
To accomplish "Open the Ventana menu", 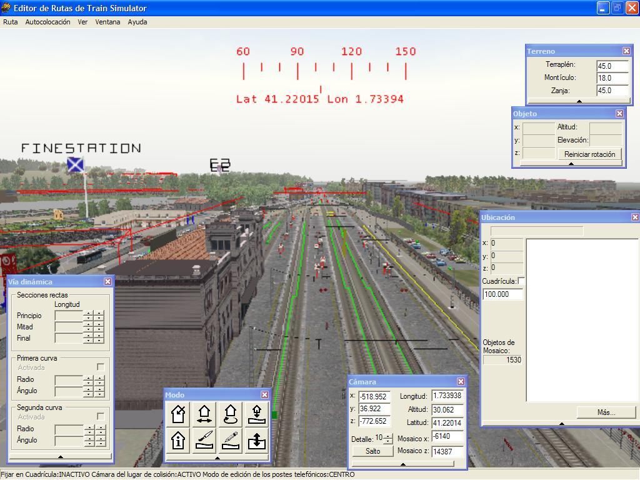I will pyautogui.click(x=107, y=22).
